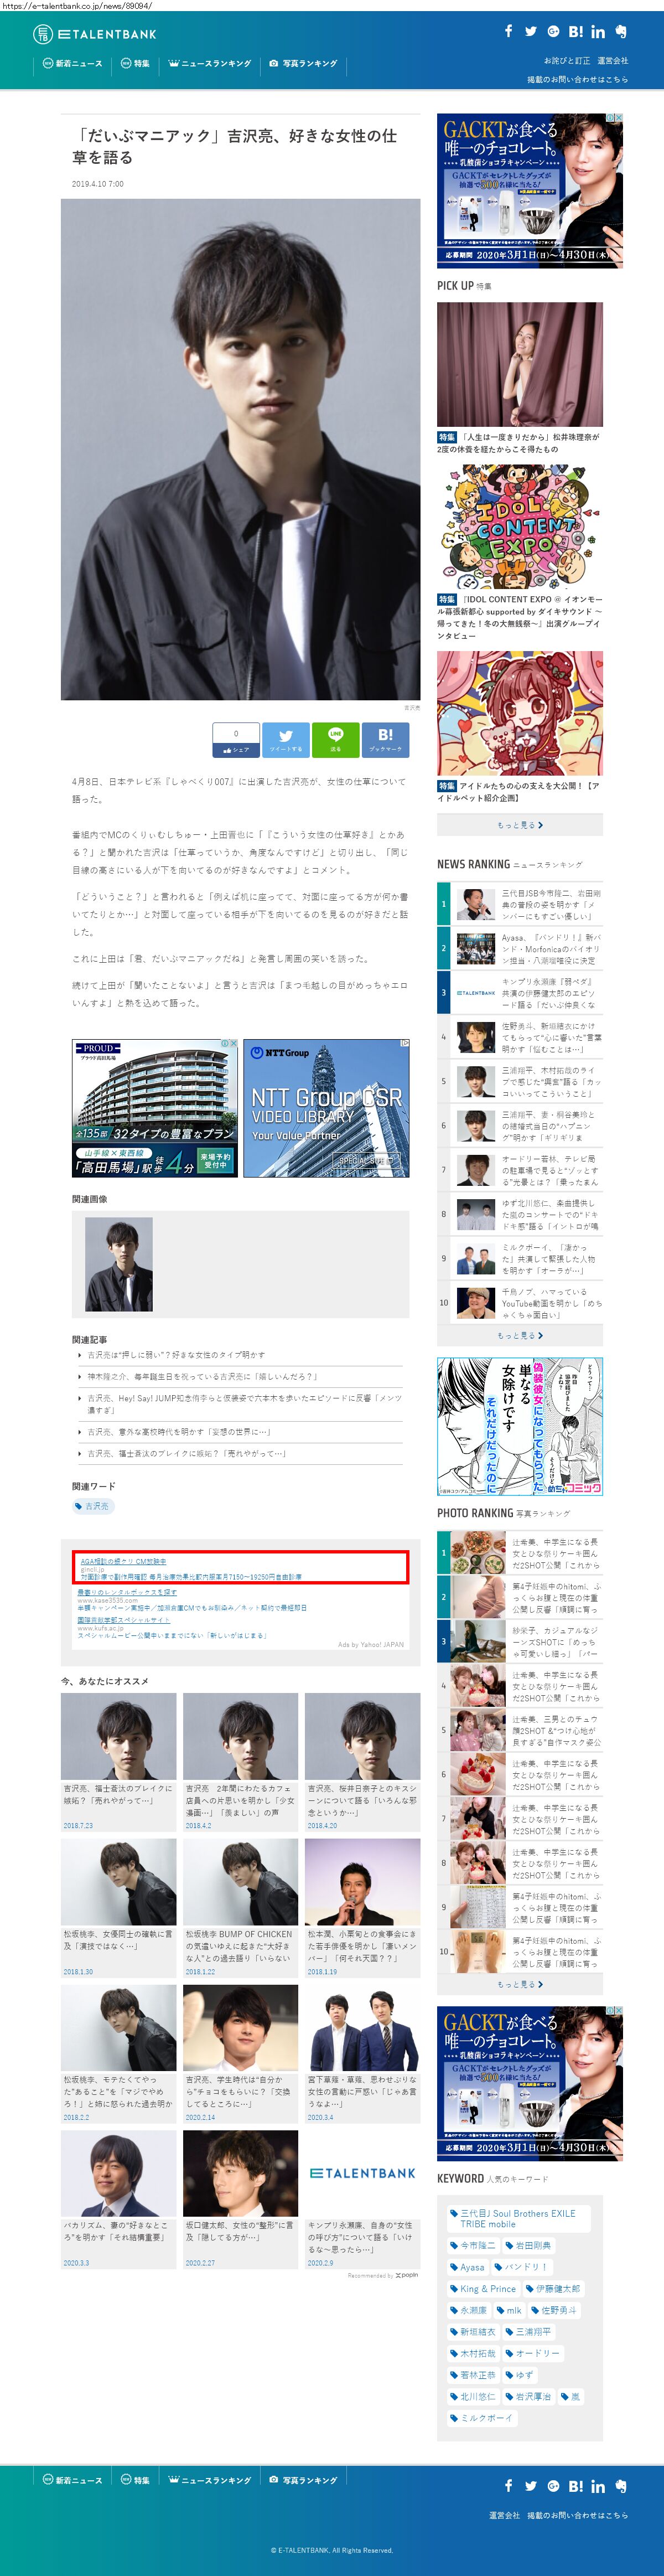
Task: Click the 掲載のお問い合わせはこちら link in the header
Action: tap(577, 79)
